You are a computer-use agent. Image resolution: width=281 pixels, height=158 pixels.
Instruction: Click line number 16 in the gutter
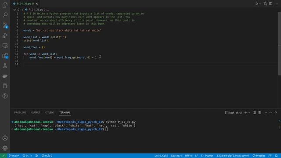pos(17,64)
